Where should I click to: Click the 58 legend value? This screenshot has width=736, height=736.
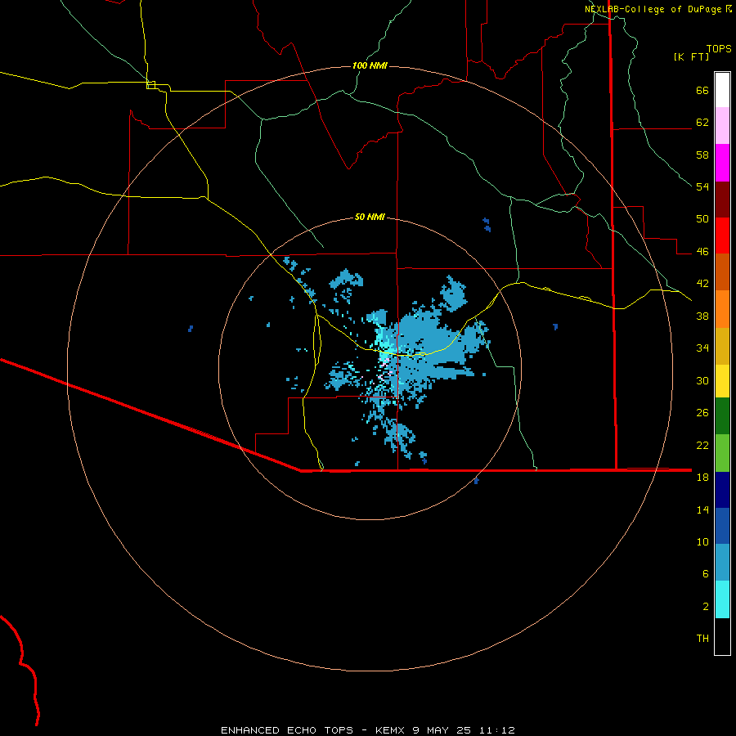[x=702, y=155]
